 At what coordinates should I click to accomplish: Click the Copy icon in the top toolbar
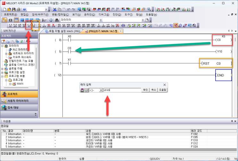[x=60, y=9]
